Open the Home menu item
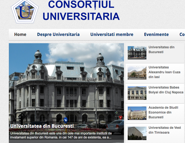Screen dimensions: 185x143 (x=20, y=34)
